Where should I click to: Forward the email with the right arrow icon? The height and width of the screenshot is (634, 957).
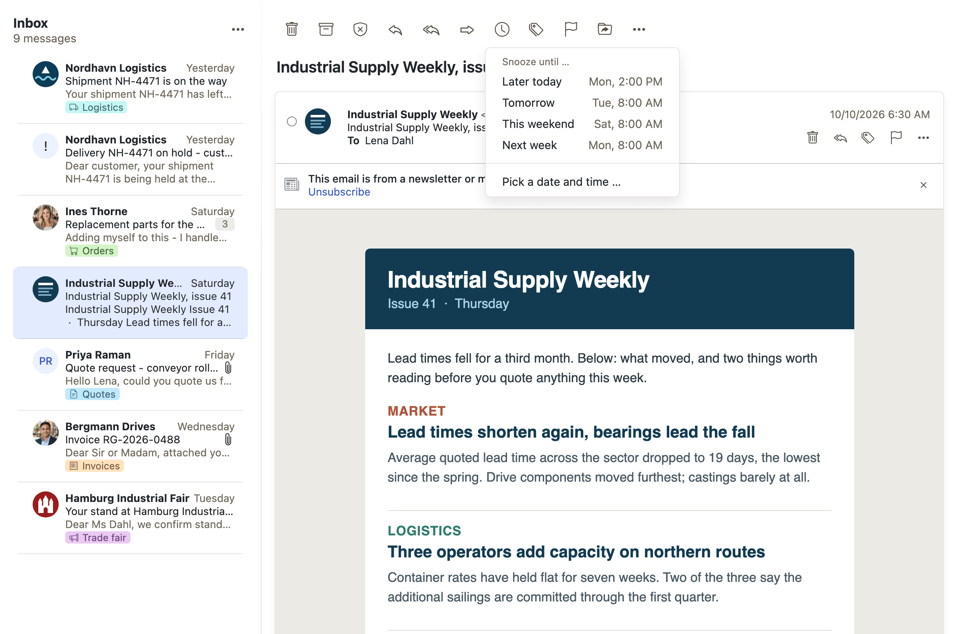pyautogui.click(x=467, y=30)
